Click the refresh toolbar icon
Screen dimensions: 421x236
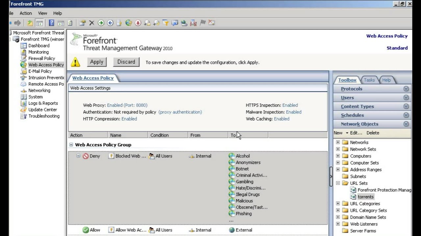tap(70, 23)
